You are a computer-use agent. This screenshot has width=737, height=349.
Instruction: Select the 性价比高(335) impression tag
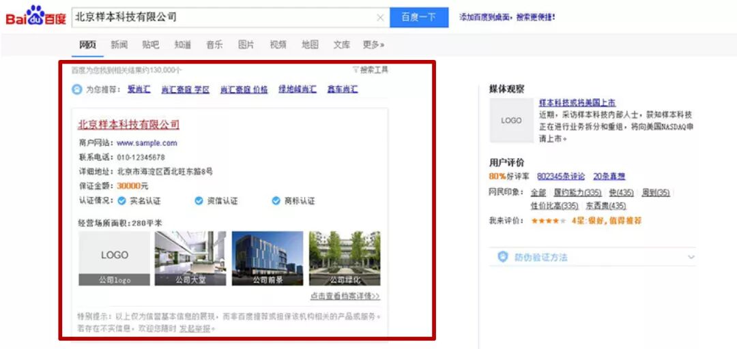[x=555, y=206]
